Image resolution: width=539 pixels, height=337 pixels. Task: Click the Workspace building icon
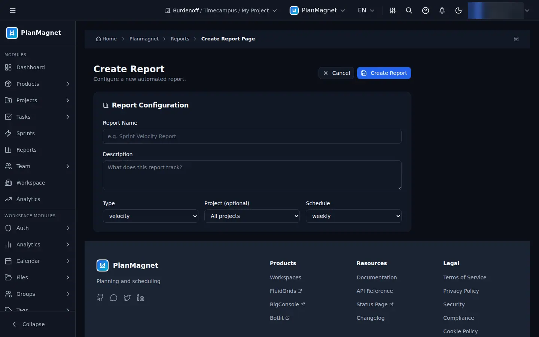click(8, 183)
